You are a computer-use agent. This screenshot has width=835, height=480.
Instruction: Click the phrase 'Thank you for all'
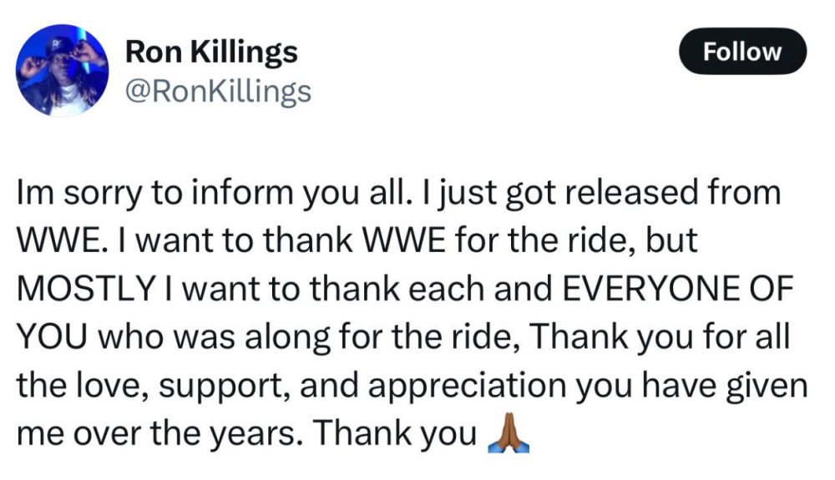point(659,337)
